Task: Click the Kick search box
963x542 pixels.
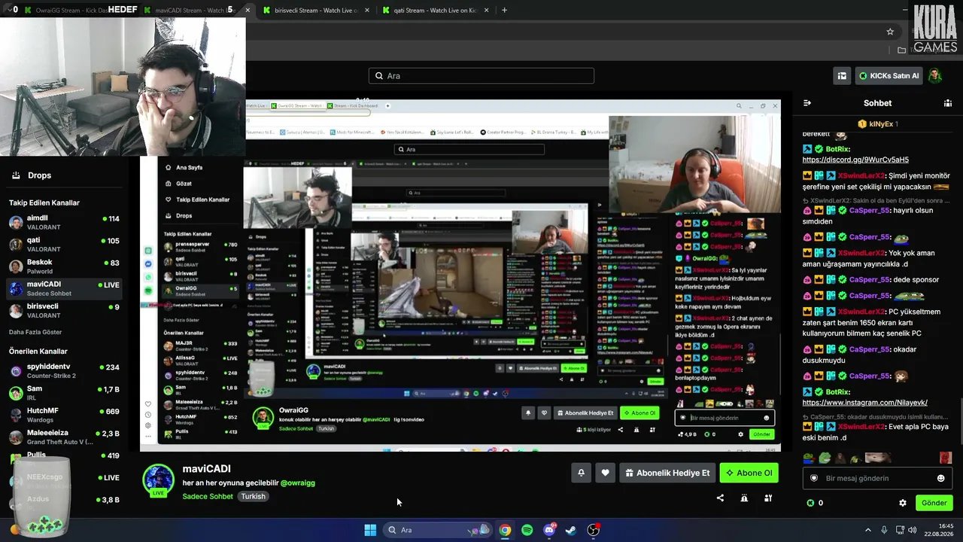Action: tap(481, 76)
